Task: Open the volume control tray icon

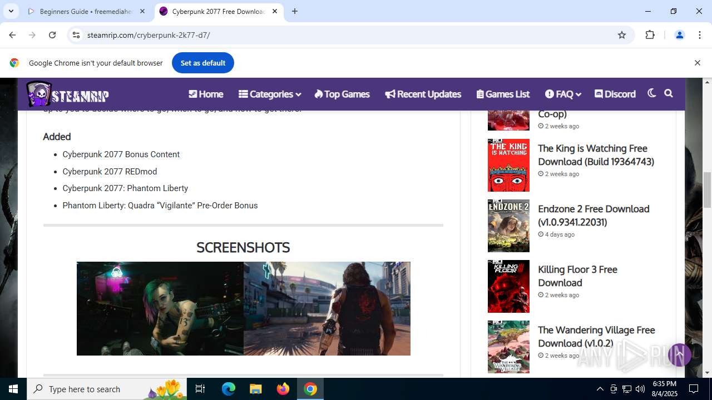Action: (x=640, y=389)
